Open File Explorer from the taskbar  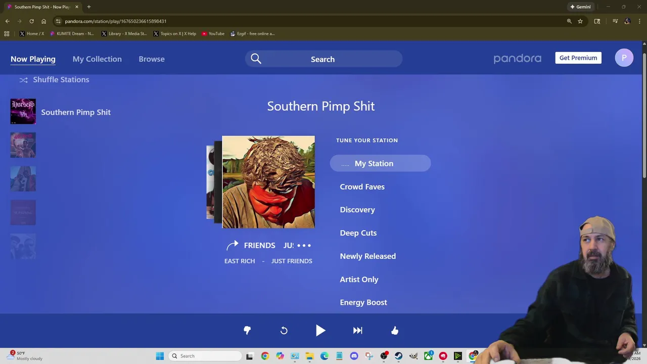[309, 356]
